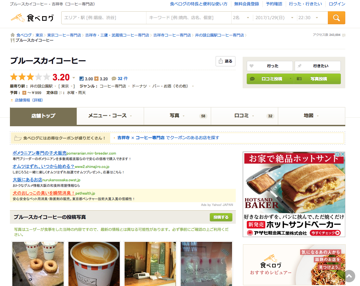Viewport: 360px width, 286px height.
Task: Click the access count comment icon
Action: (344, 35)
